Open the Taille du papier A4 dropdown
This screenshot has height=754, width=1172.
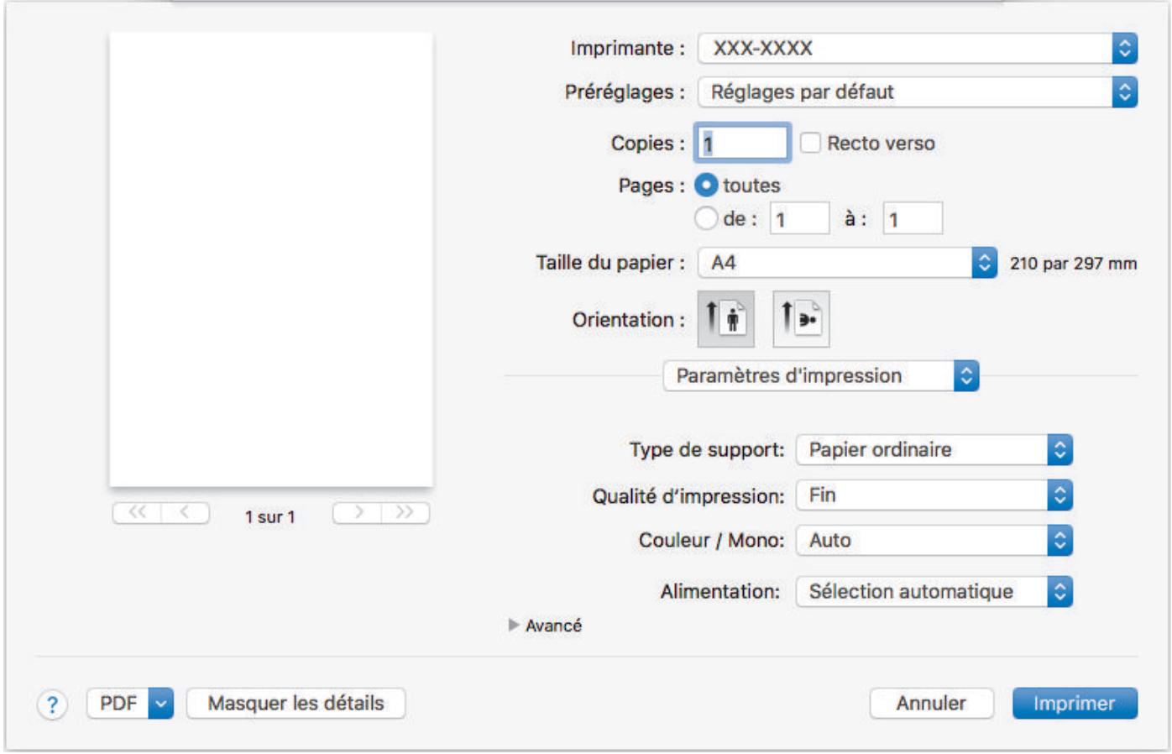847,263
